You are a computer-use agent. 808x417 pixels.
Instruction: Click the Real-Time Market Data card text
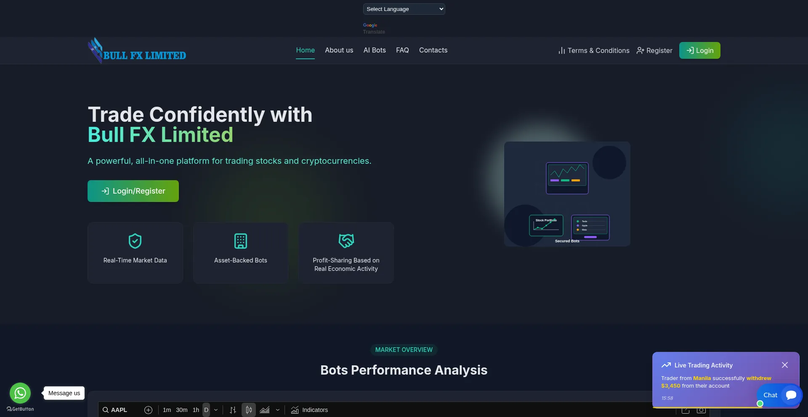[135, 260]
